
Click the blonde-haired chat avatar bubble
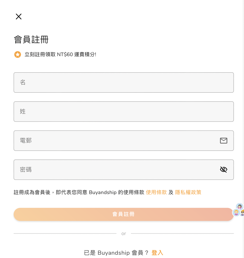[236, 212]
